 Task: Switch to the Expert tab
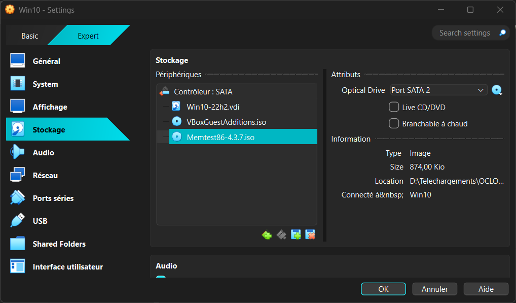(88, 36)
